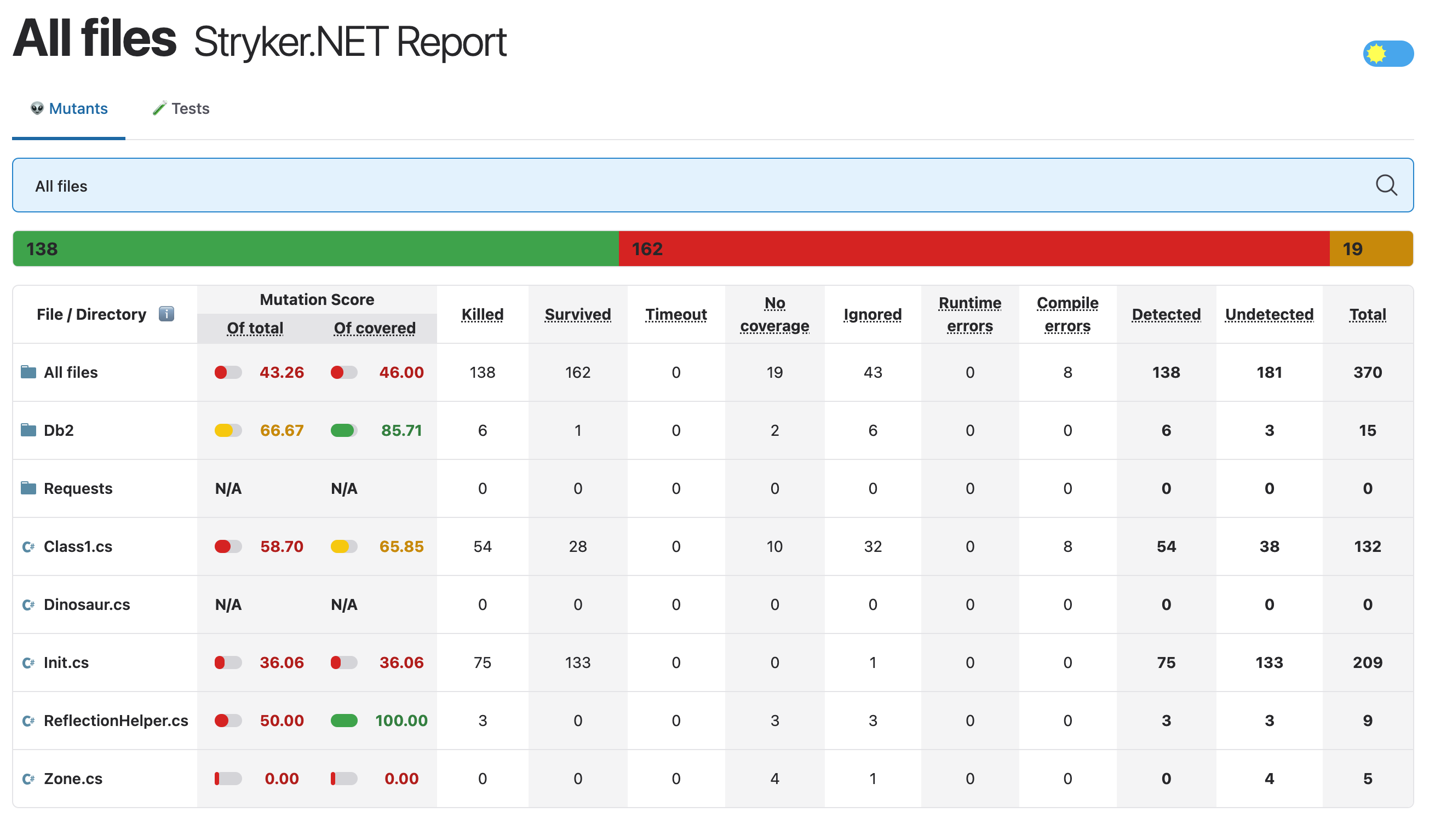The width and height of the screenshot is (1435, 818).
Task: Click the Db2 of-total yellow progress bar
Action: point(228,430)
